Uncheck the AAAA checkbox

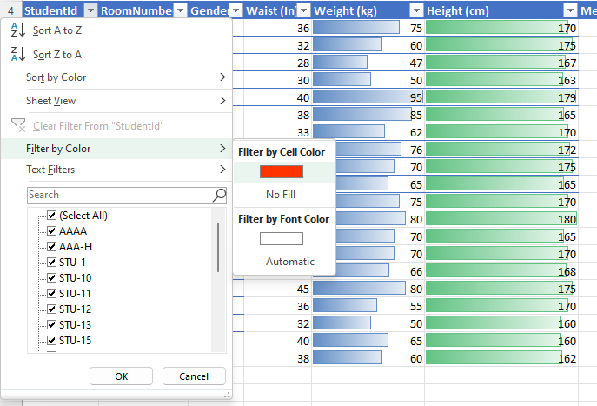(x=52, y=230)
